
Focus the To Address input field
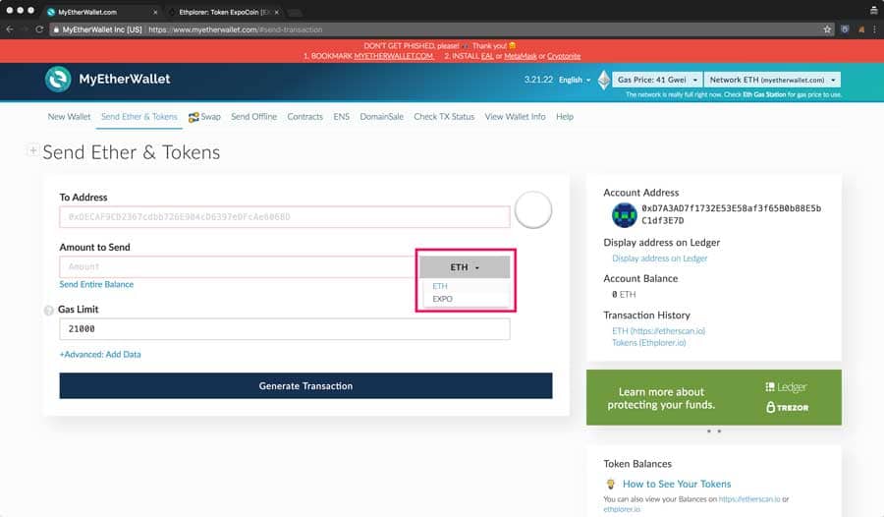pos(285,217)
